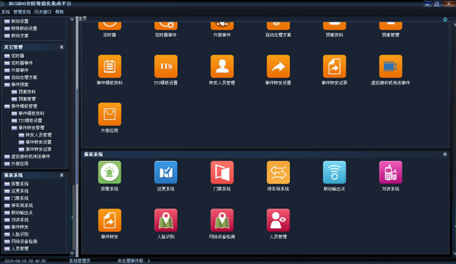Open the TTS模板设置 orange icon
Viewport: 456px width, 264px height.
point(166,67)
